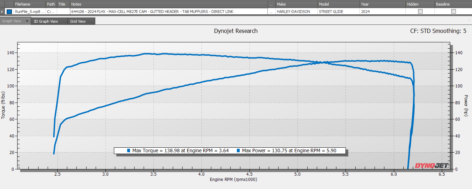Click the Torque (ft-lbs) axis label

point(4,105)
